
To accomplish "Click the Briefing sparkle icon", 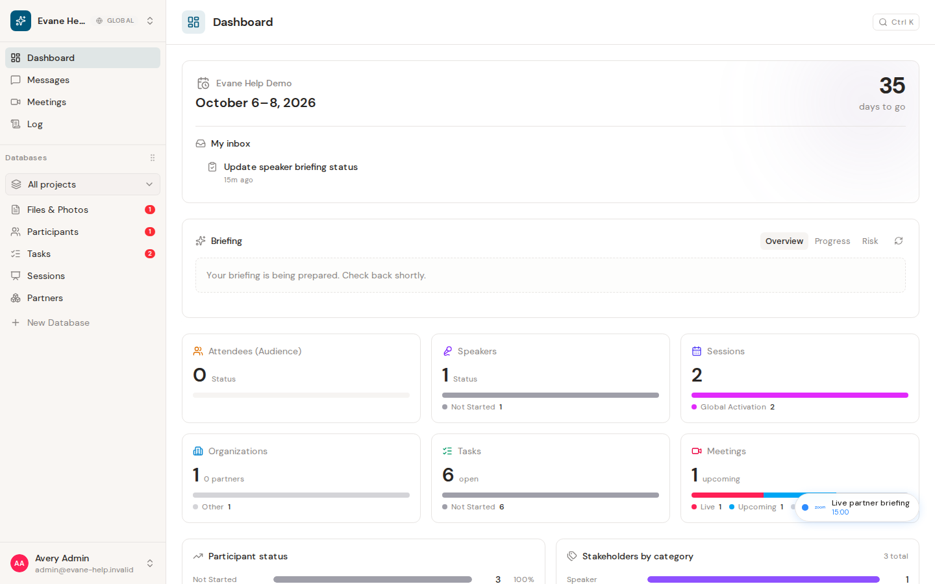I will point(201,241).
